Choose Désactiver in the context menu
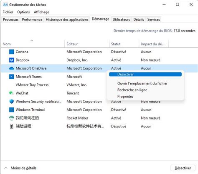Image resolution: width=198 pixels, height=174 pixels. (x=145, y=74)
